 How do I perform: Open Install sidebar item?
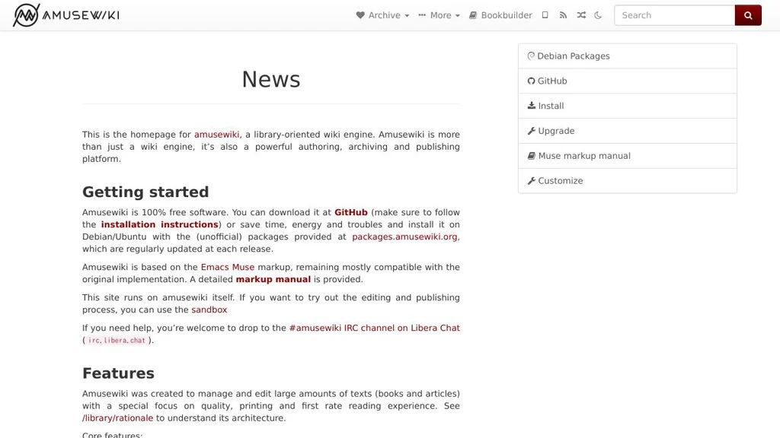pos(628,106)
